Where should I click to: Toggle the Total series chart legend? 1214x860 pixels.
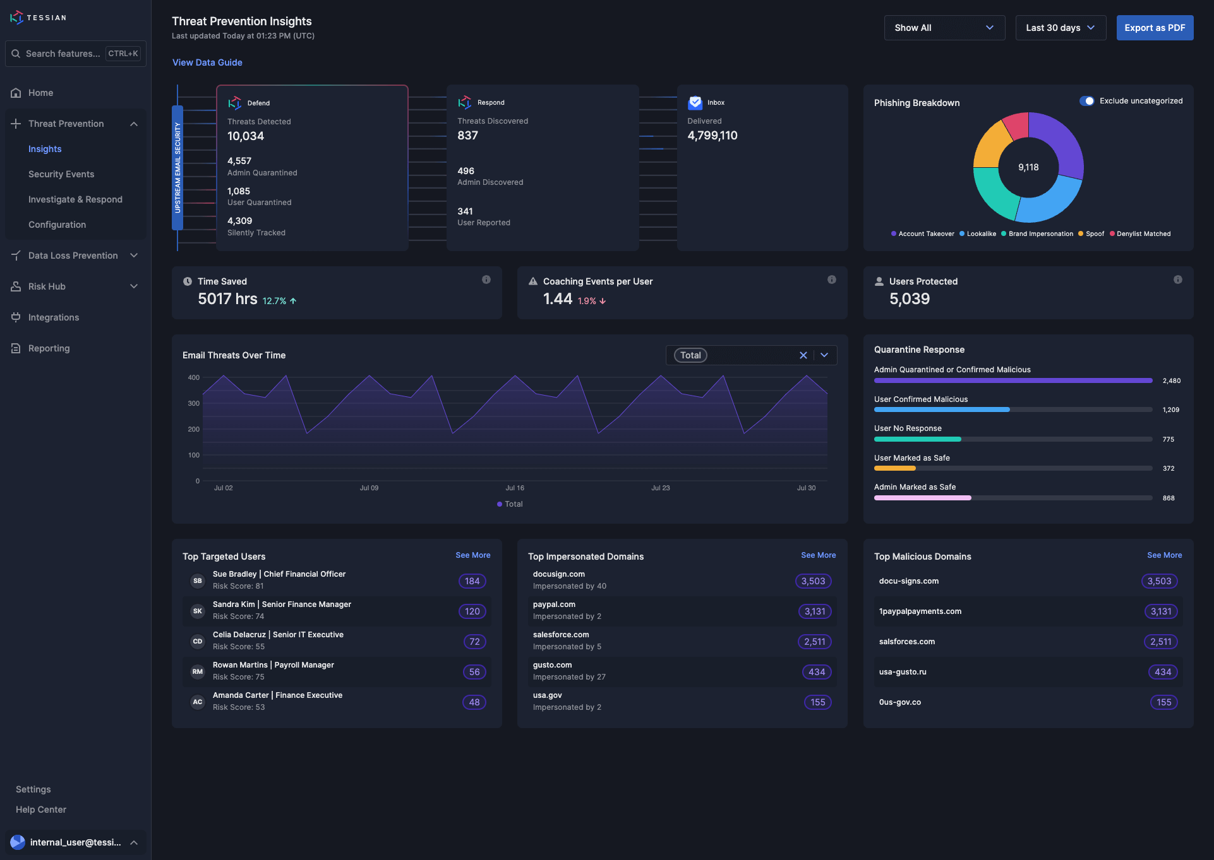coord(510,504)
